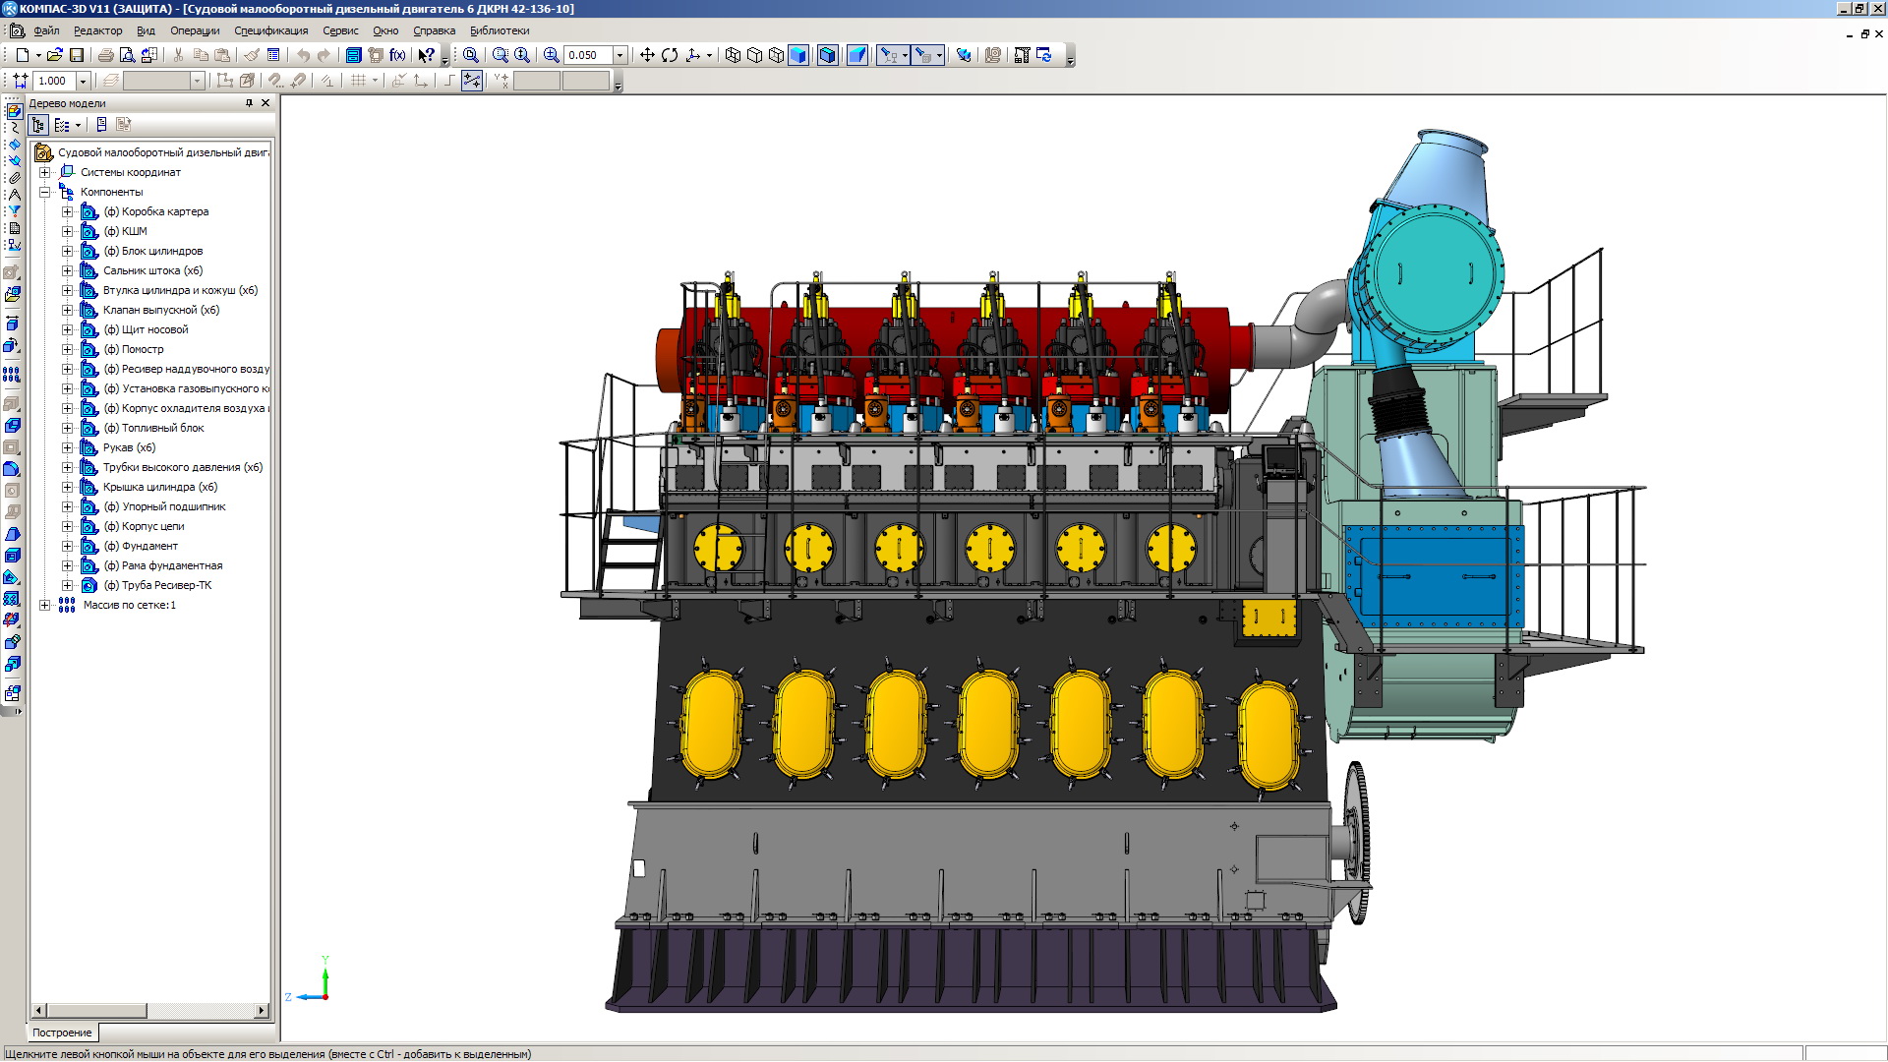The height and width of the screenshot is (1062, 1888).
Task: Switch to wireframe display mode
Action: pyautogui.click(x=733, y=55)
